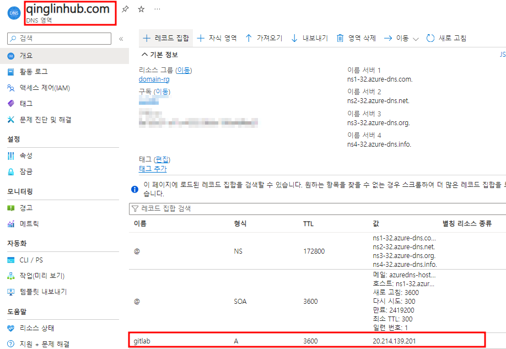506x349 pixels.
Task: Click the 태그 추가 link
Action: tap(153, 169)
